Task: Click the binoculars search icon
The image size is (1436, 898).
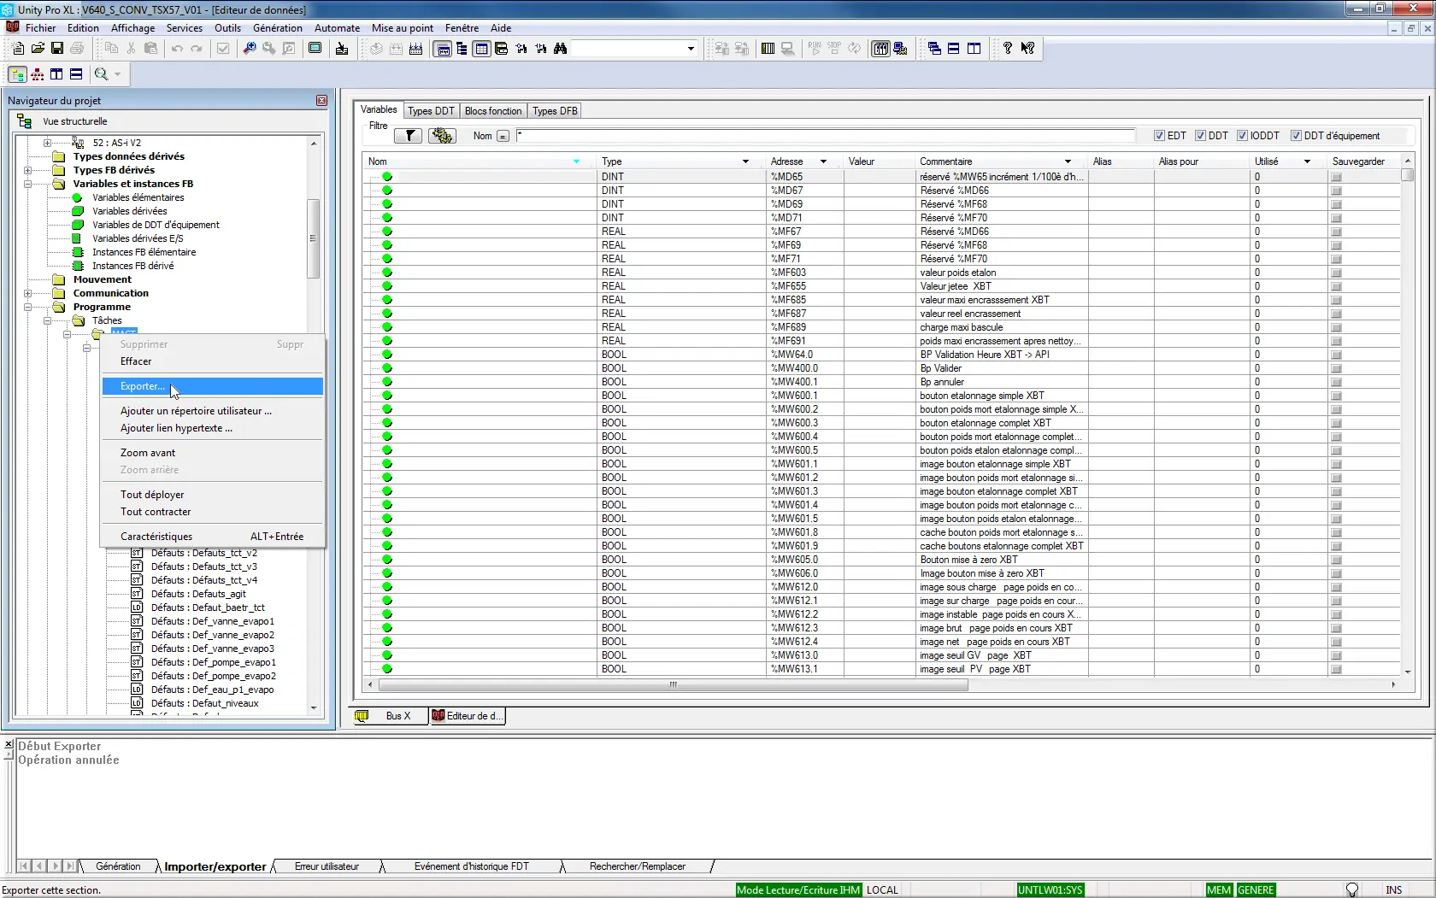Action: (x=561, y=49)
